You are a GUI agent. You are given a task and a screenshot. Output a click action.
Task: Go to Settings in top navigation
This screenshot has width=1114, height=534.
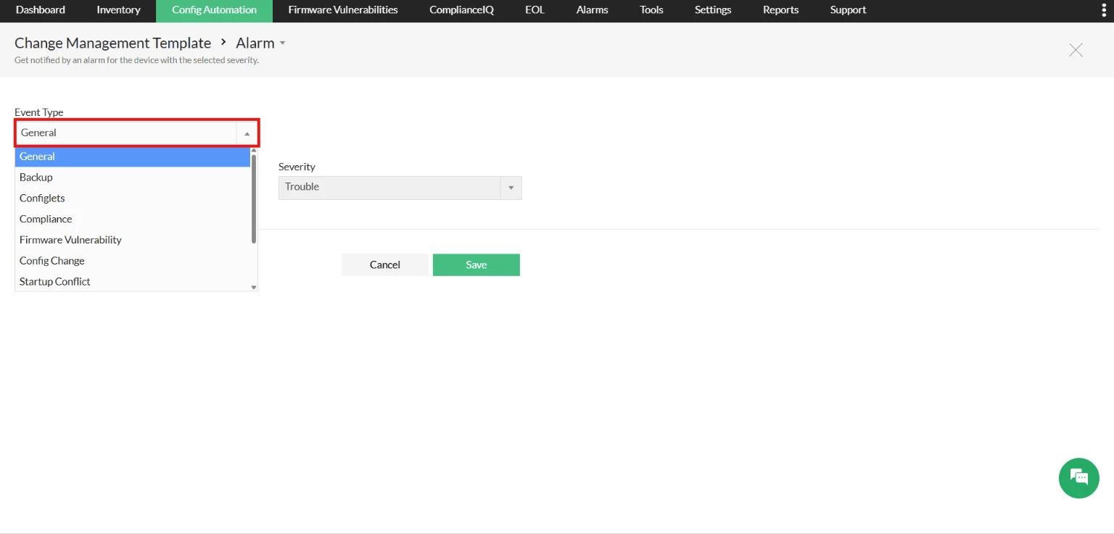[713, 10]
